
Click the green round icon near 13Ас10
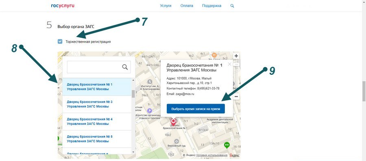[227, 145]
